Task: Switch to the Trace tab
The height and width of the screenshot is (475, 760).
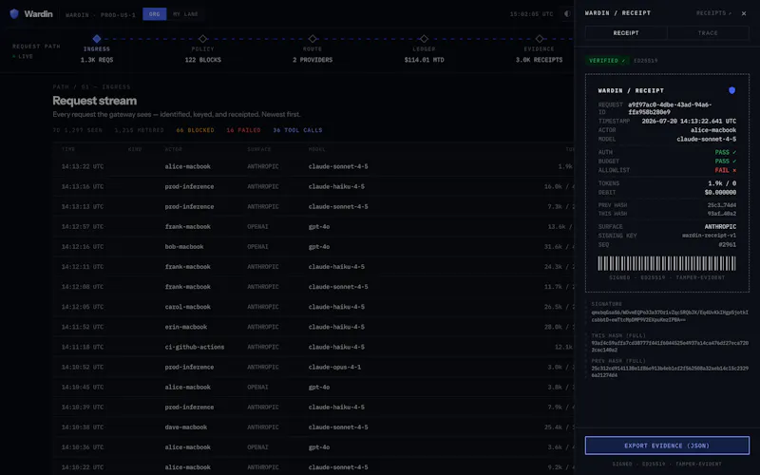Action: click(708, 33)
